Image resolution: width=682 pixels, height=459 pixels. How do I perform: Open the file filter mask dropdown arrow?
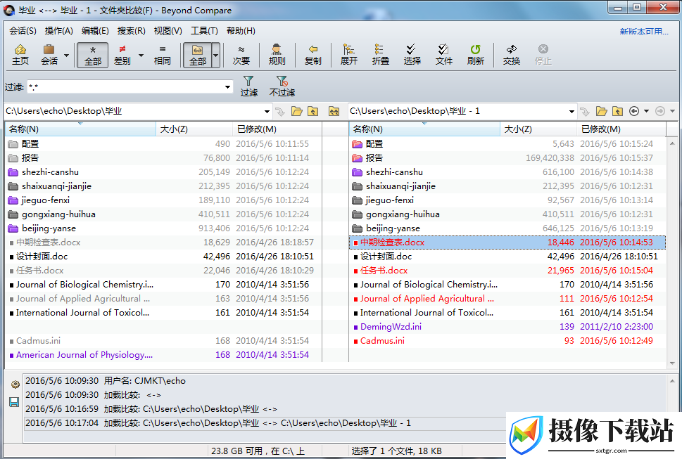point(227,87)
